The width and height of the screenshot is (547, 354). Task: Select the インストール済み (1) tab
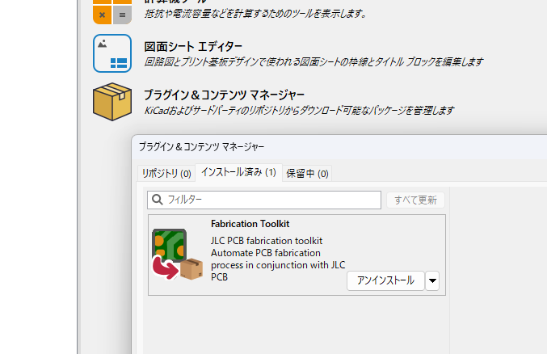point(238,172)
